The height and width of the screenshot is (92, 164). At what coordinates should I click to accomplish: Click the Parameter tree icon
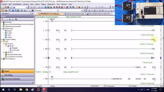click(4, 22)
